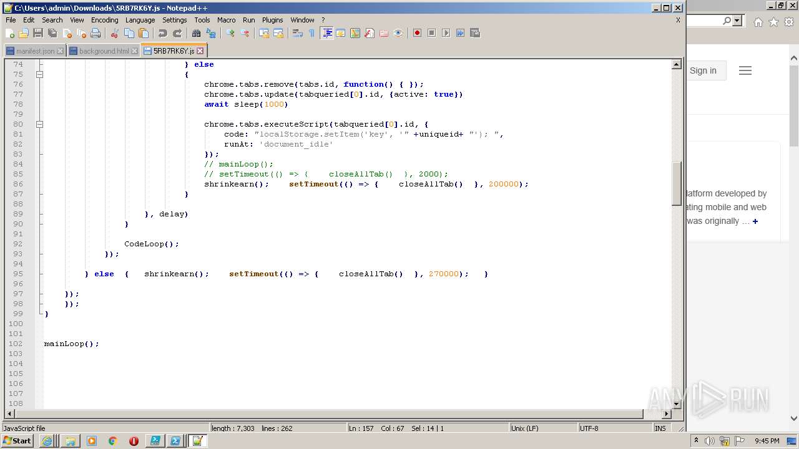The height and width of the screenshot is (449, 799).
Task: Click the Close document toolbar icon
Action: (x=67, y=33)
